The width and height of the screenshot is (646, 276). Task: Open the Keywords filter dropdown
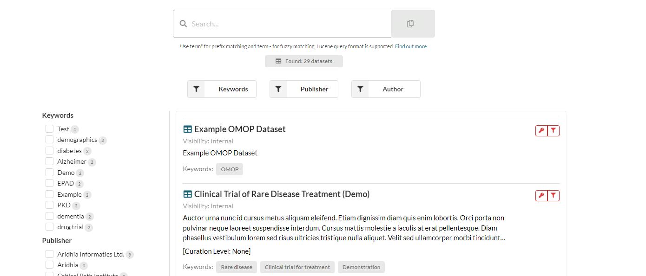pyautogui.click(x=222, y=89)
